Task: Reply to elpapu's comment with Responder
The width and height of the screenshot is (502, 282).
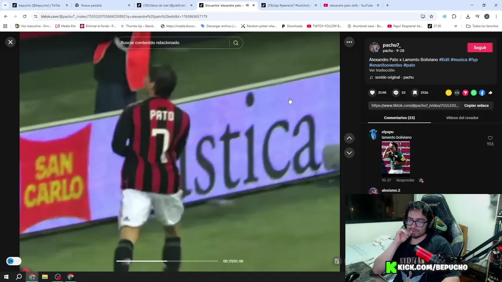Action: coord(405,180)
